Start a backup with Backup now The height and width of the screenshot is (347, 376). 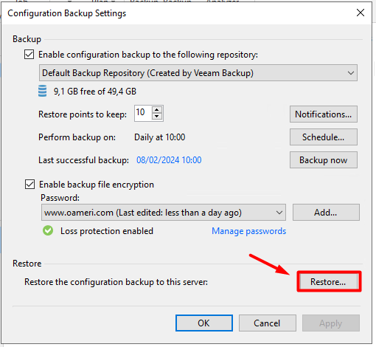point(324,160)
